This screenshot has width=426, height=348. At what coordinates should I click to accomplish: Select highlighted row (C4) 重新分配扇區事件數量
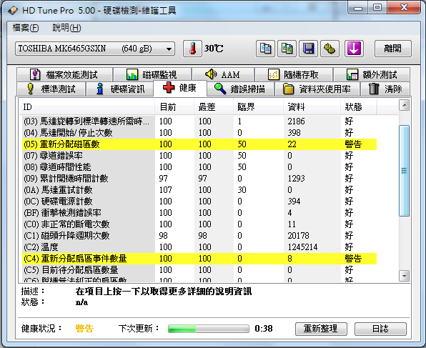tap(199, 259)
